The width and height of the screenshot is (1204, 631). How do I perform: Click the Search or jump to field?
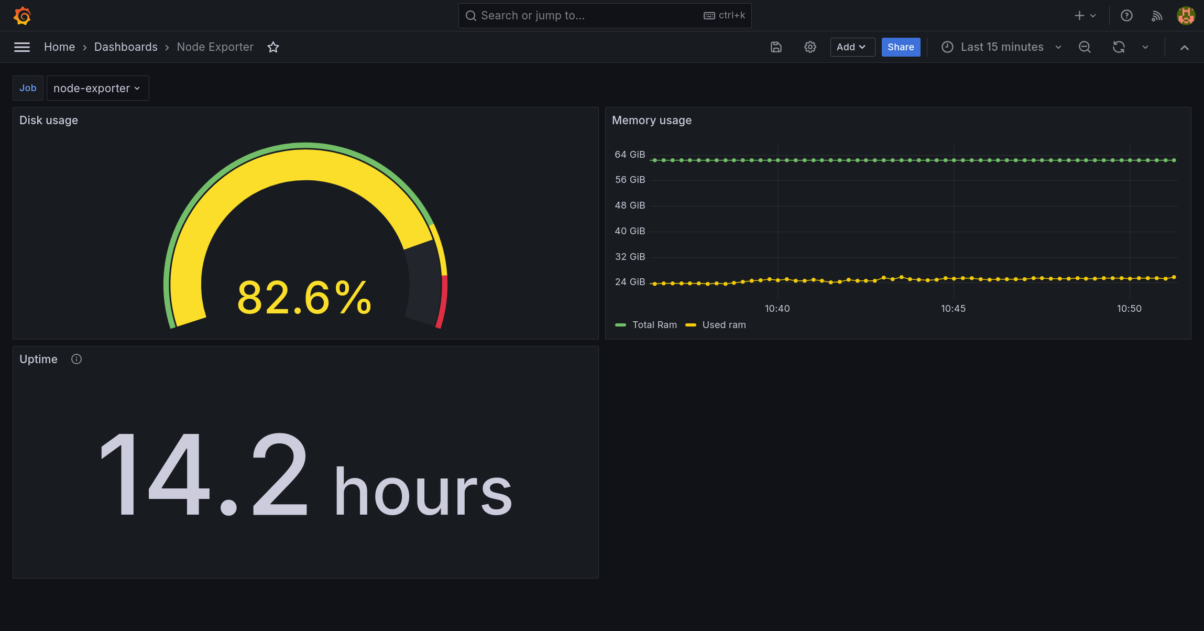coord(605,16)
